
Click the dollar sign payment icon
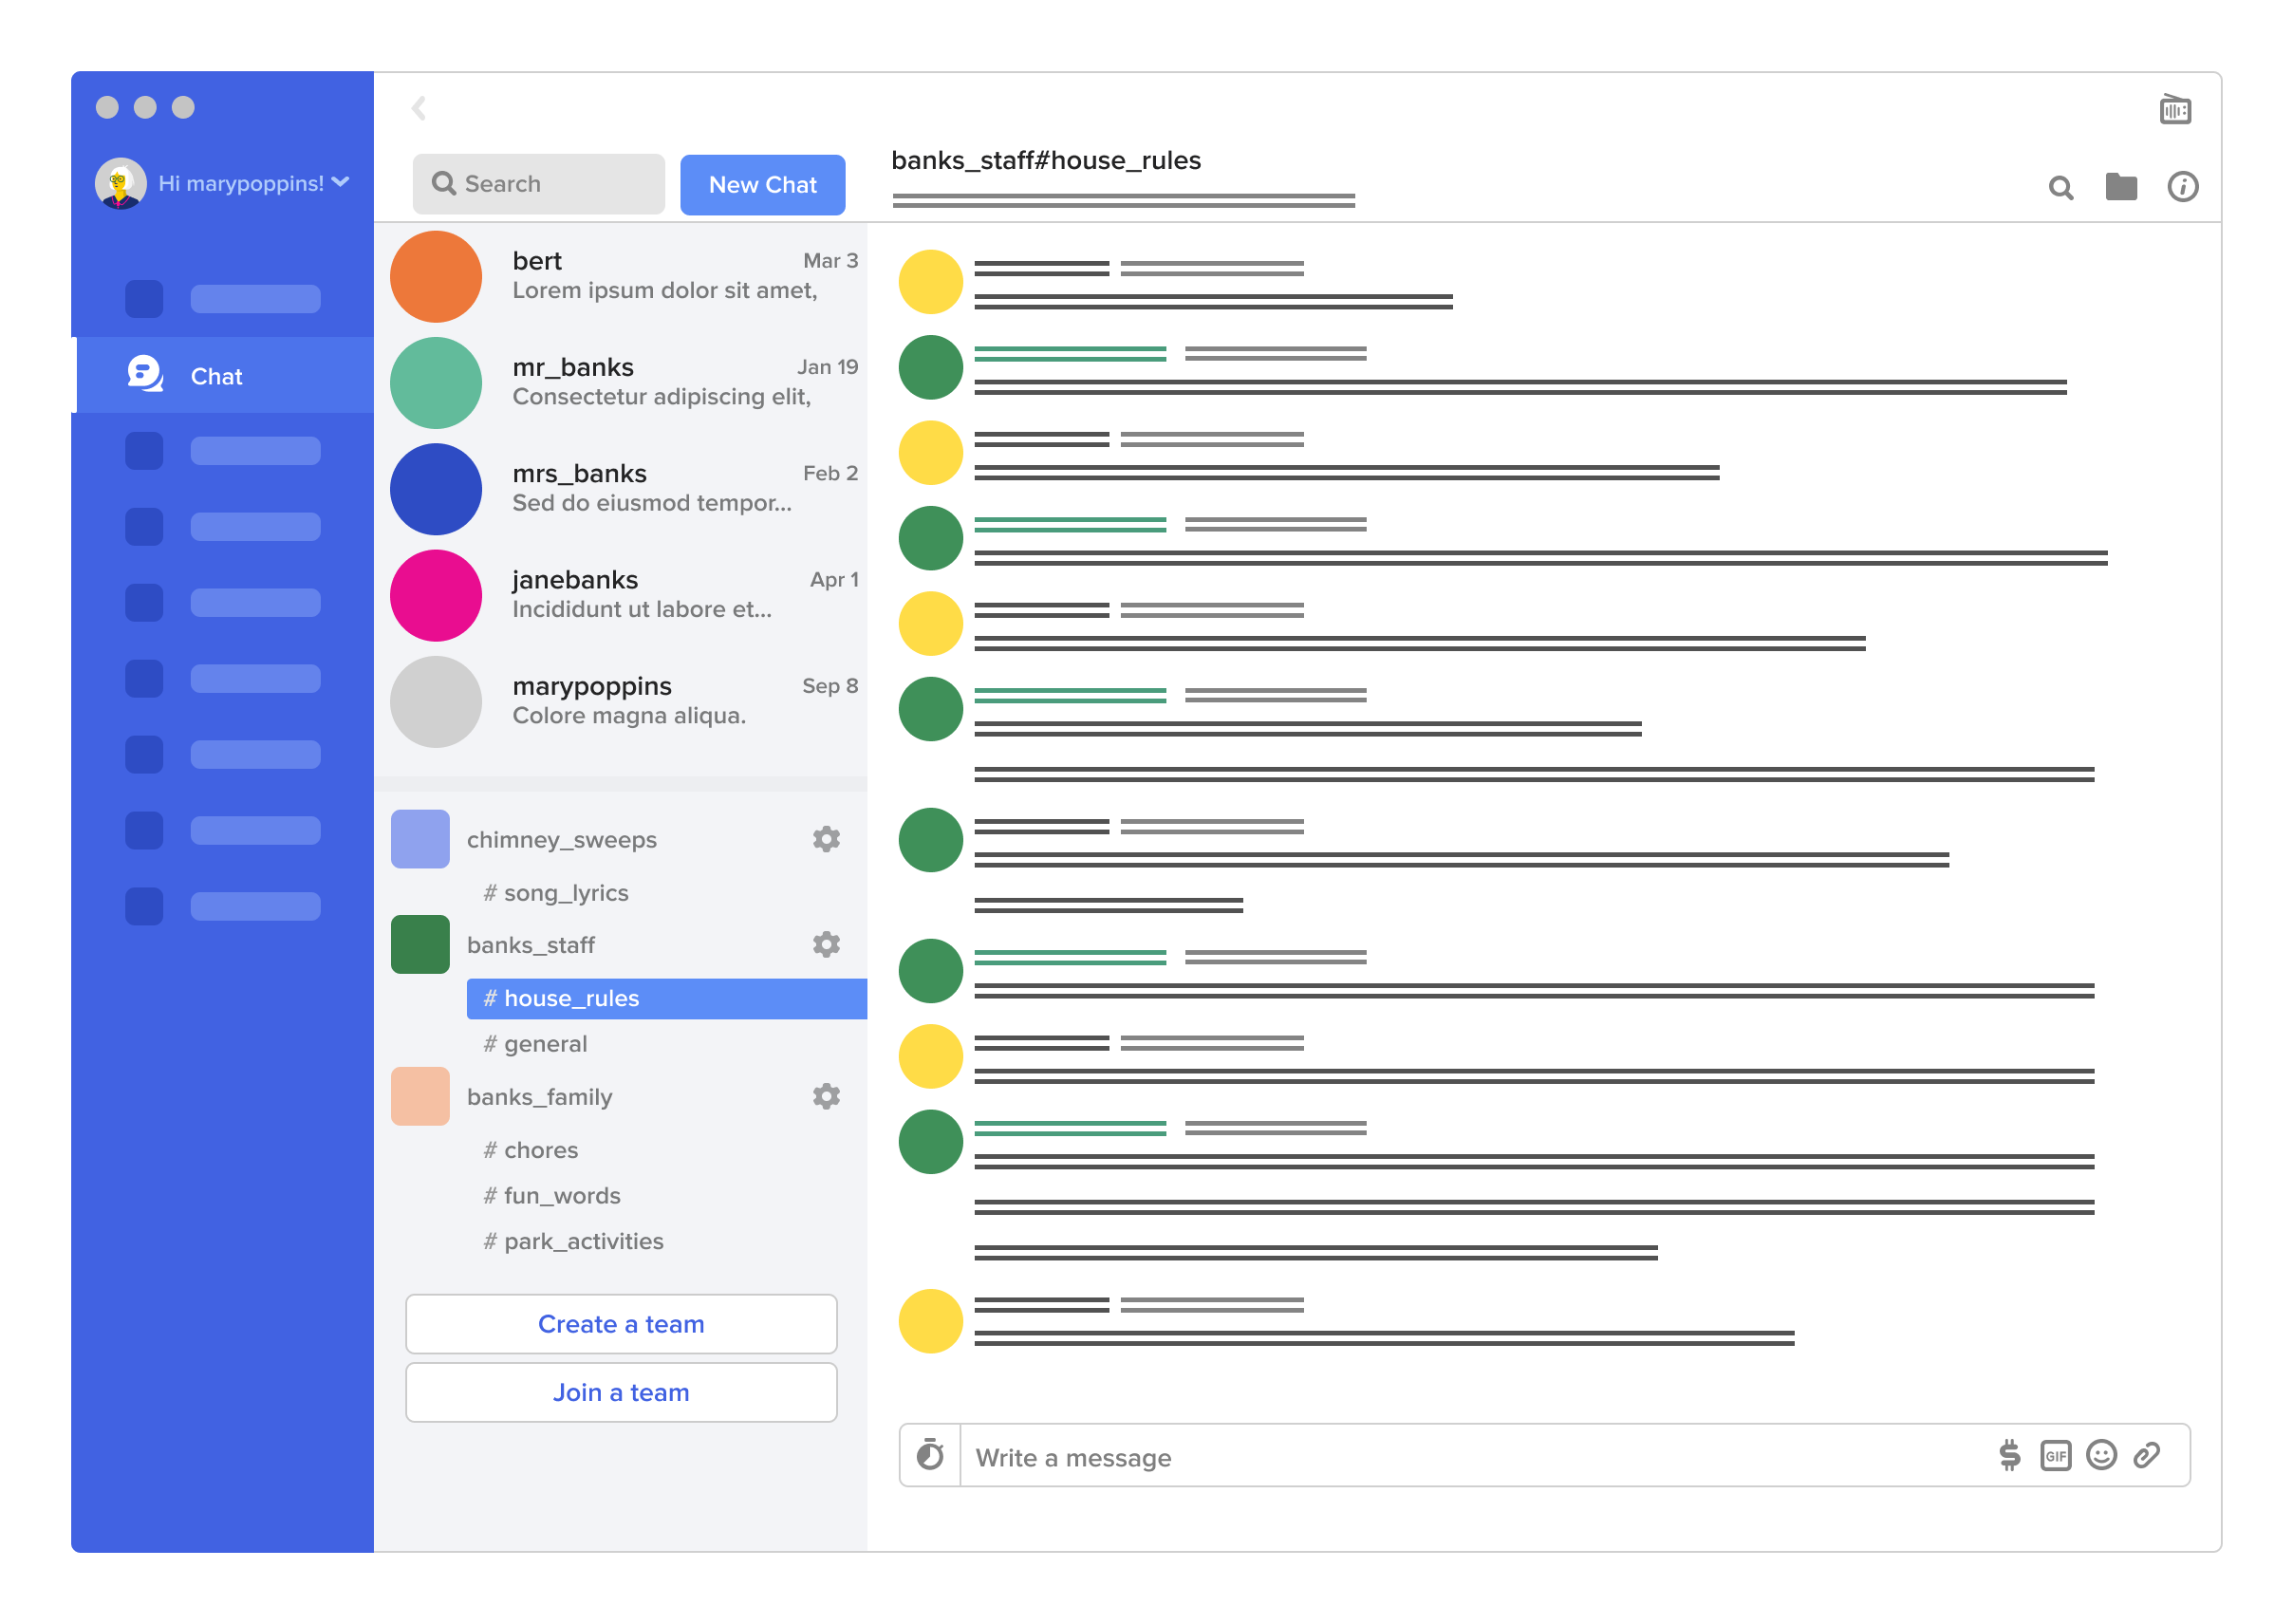(x=2009, y=1455)
